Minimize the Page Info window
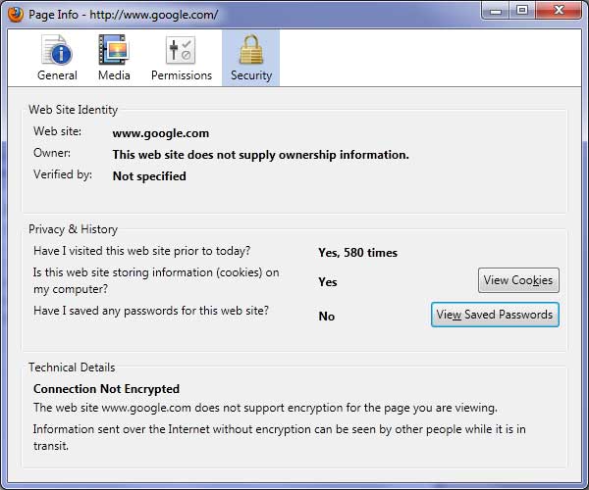The height and width of the screenshot is (490, 589). point(496,11)
